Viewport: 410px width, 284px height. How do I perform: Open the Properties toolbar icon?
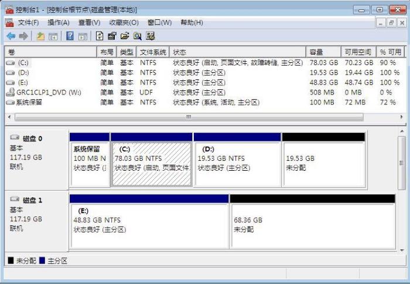[x=112, y=36]
